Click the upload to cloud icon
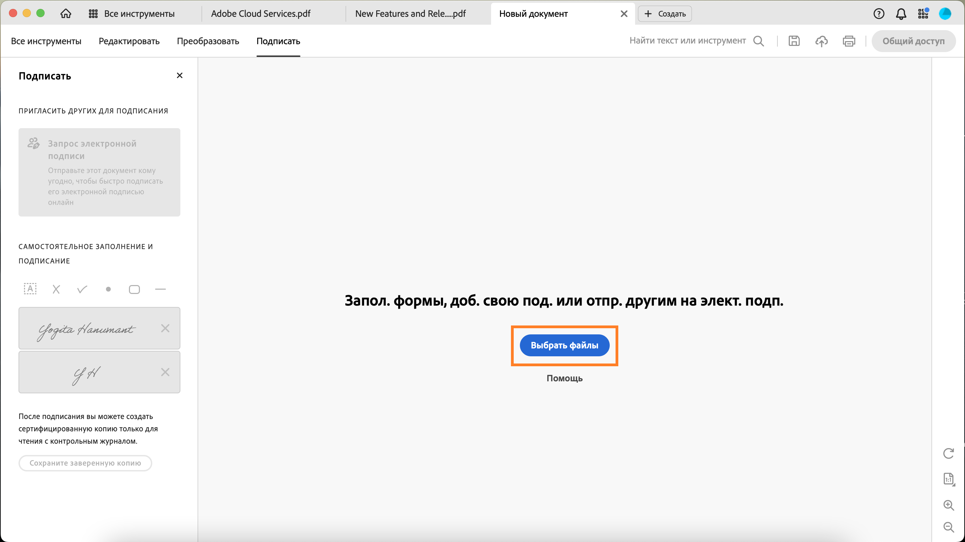This screenshot has width=965, height=542. click(821, 41)
